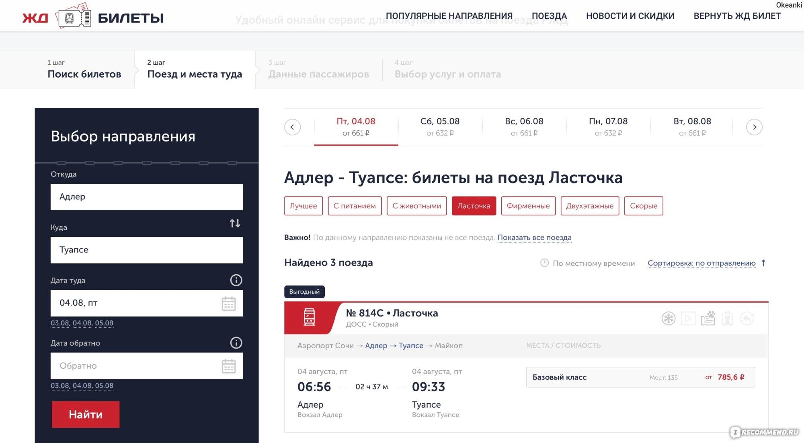This screenshot has width=804, height=443.
Task: Click the ЖД Билеты logo
Action: pyautogui.click(x=93, y=18)
